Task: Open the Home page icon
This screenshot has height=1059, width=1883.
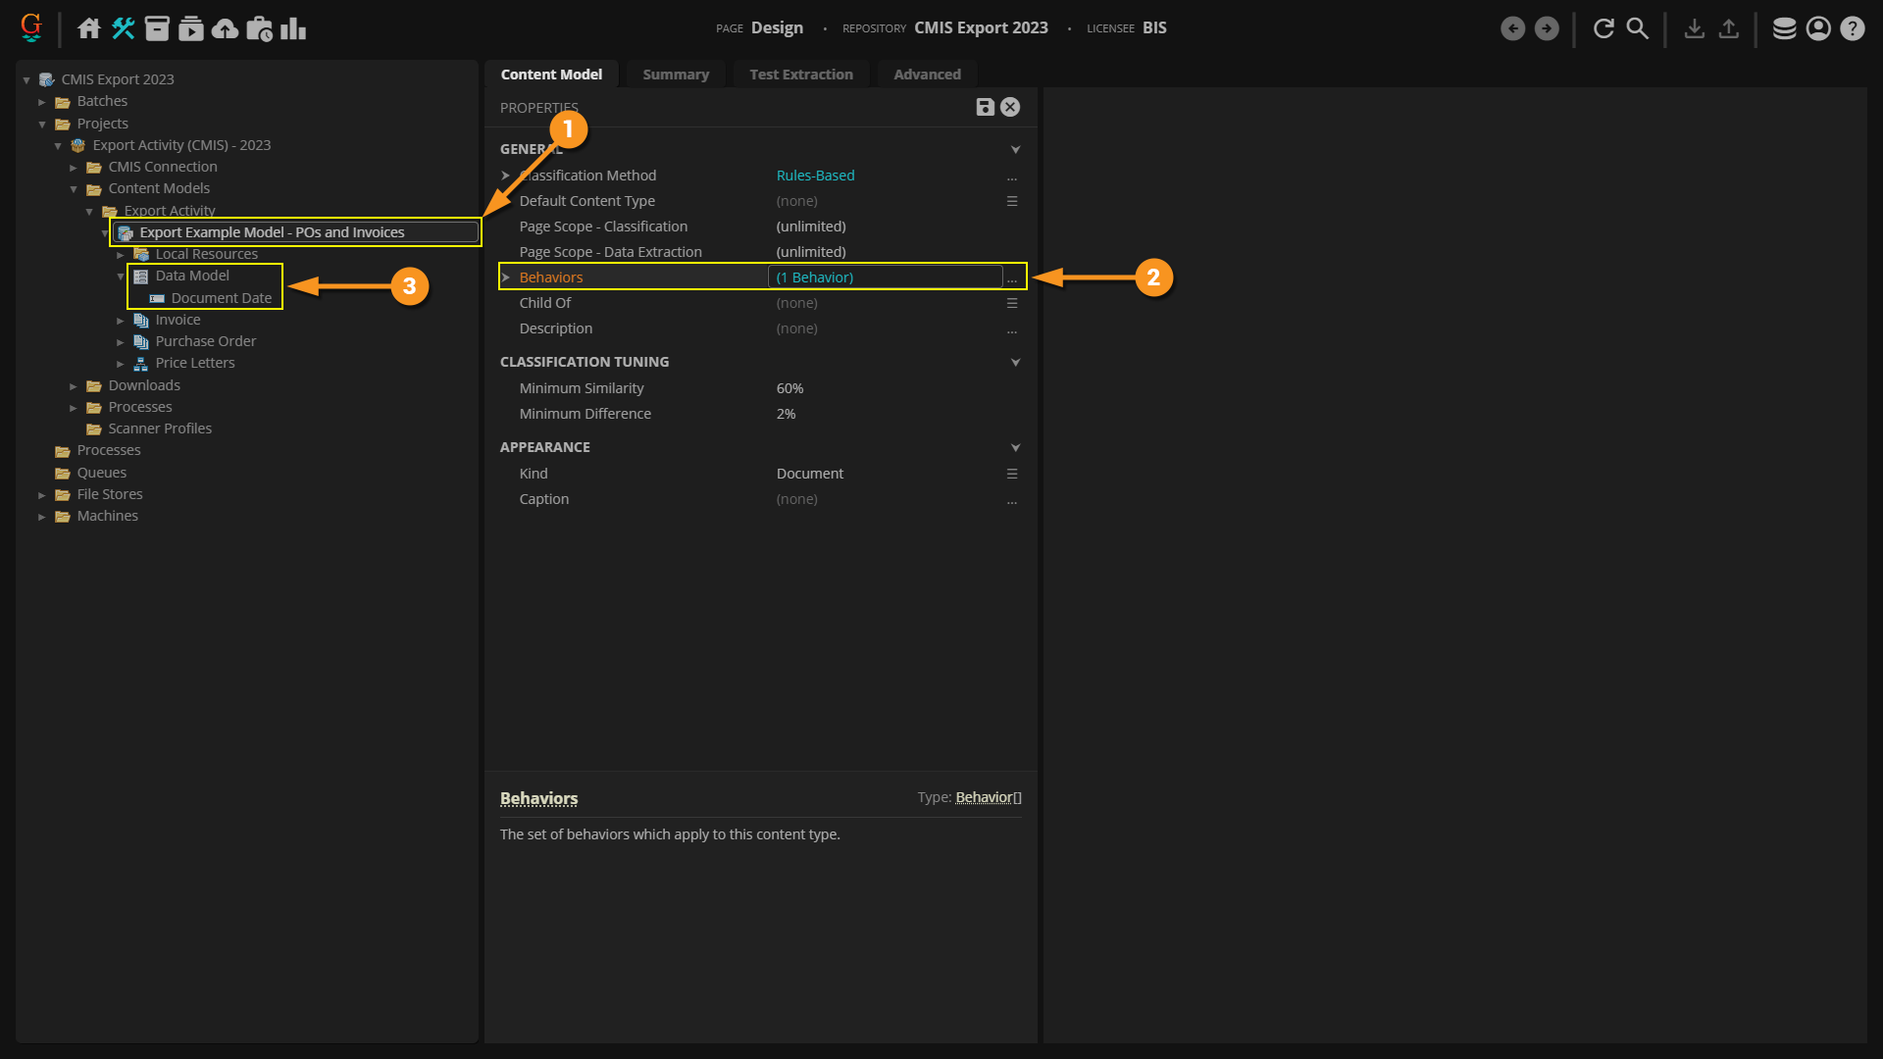Action: [x=88, y=28]
